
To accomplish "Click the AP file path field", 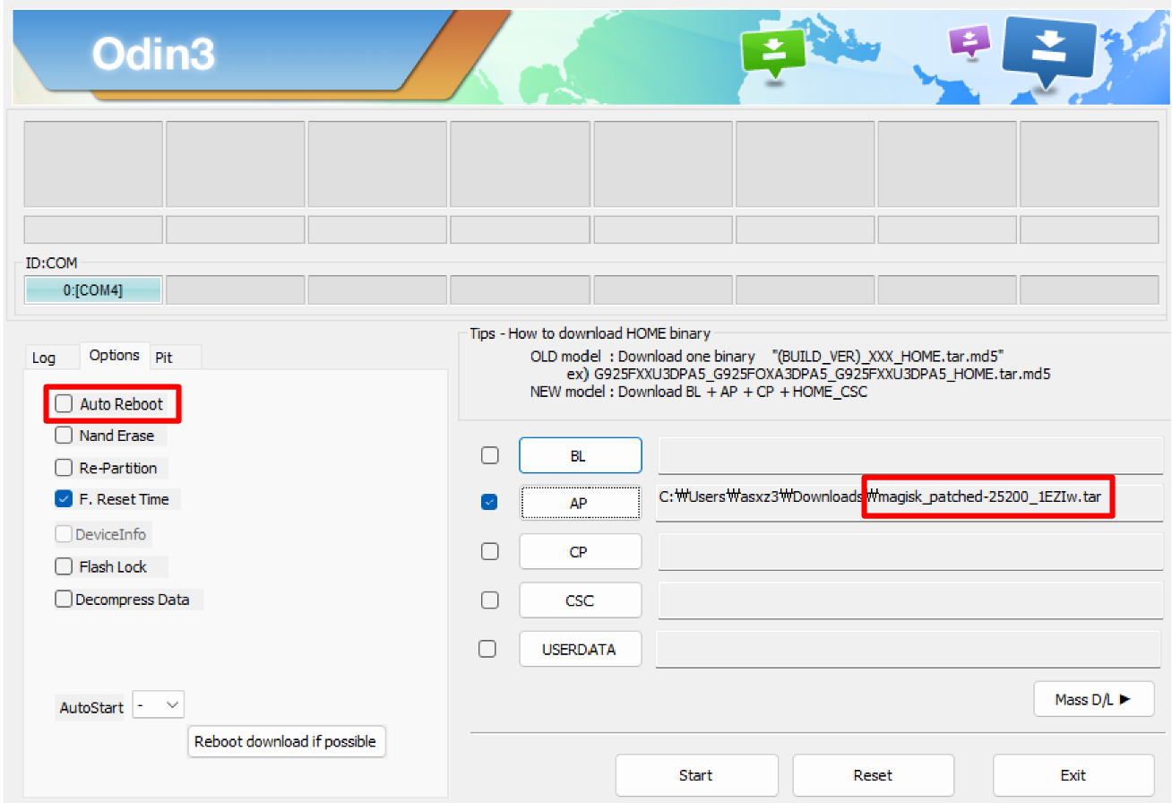I will click(909, 503).
